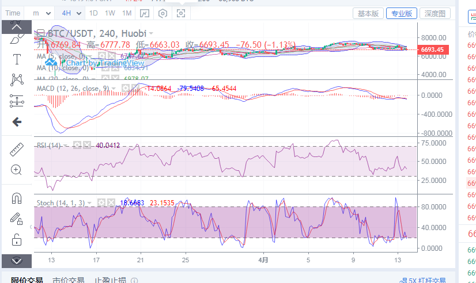Click 4月 on the time axis
476x283 pixels.
click(263, 260)
